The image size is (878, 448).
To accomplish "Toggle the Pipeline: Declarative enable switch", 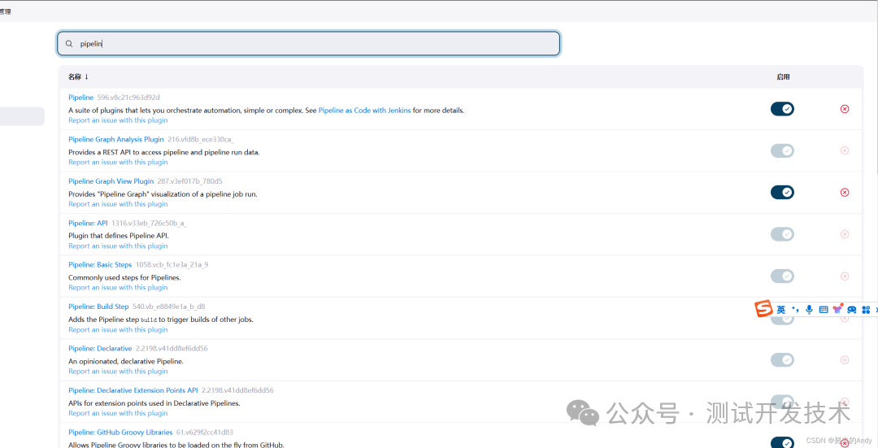I will pos(782,359).
